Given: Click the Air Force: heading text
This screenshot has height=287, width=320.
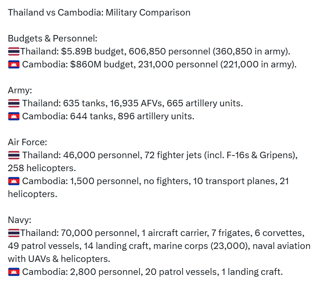Looking at the screenshot, I should coord(28,142).
